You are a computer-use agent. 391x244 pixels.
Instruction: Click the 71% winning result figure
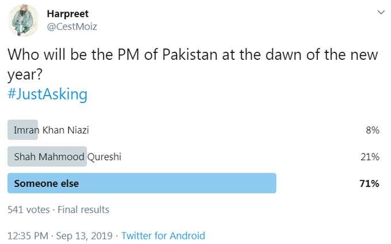click(369, 184)
